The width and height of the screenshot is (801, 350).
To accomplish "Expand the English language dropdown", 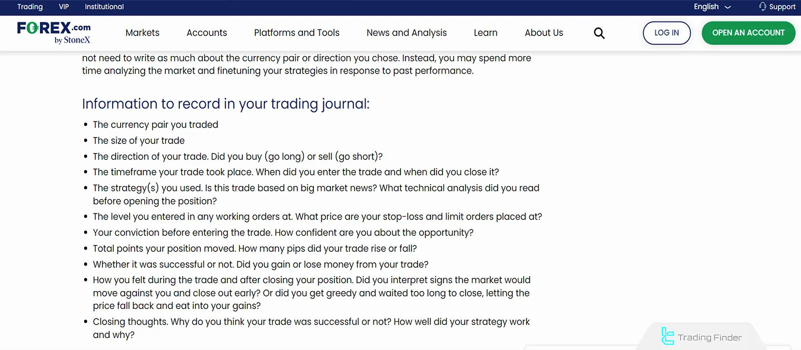I will pyautogui.click(x=711, y=6).
